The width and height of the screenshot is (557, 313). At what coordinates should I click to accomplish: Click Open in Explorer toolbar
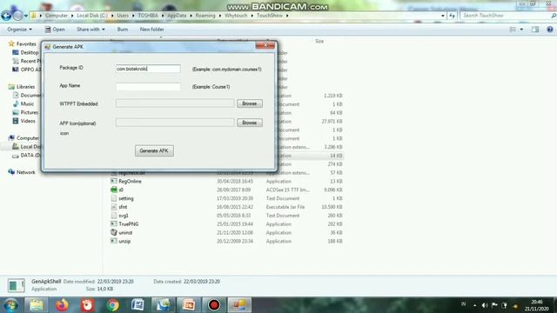coord(55,30)
